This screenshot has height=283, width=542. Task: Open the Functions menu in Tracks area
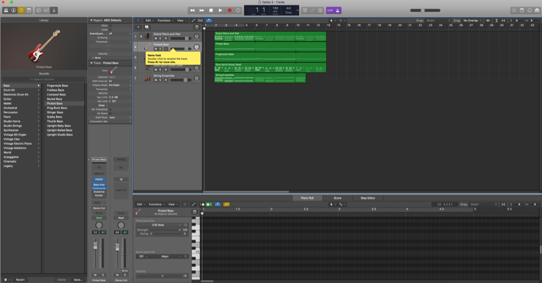pyautogui.click(x=165, y=20)
